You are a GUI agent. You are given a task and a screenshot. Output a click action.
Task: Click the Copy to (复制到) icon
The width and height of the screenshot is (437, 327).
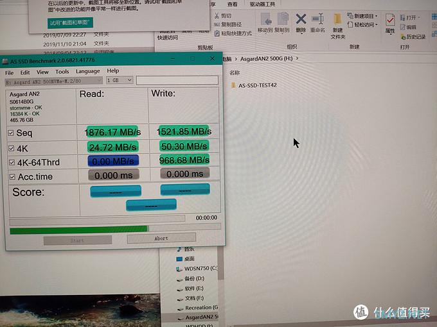283,19
